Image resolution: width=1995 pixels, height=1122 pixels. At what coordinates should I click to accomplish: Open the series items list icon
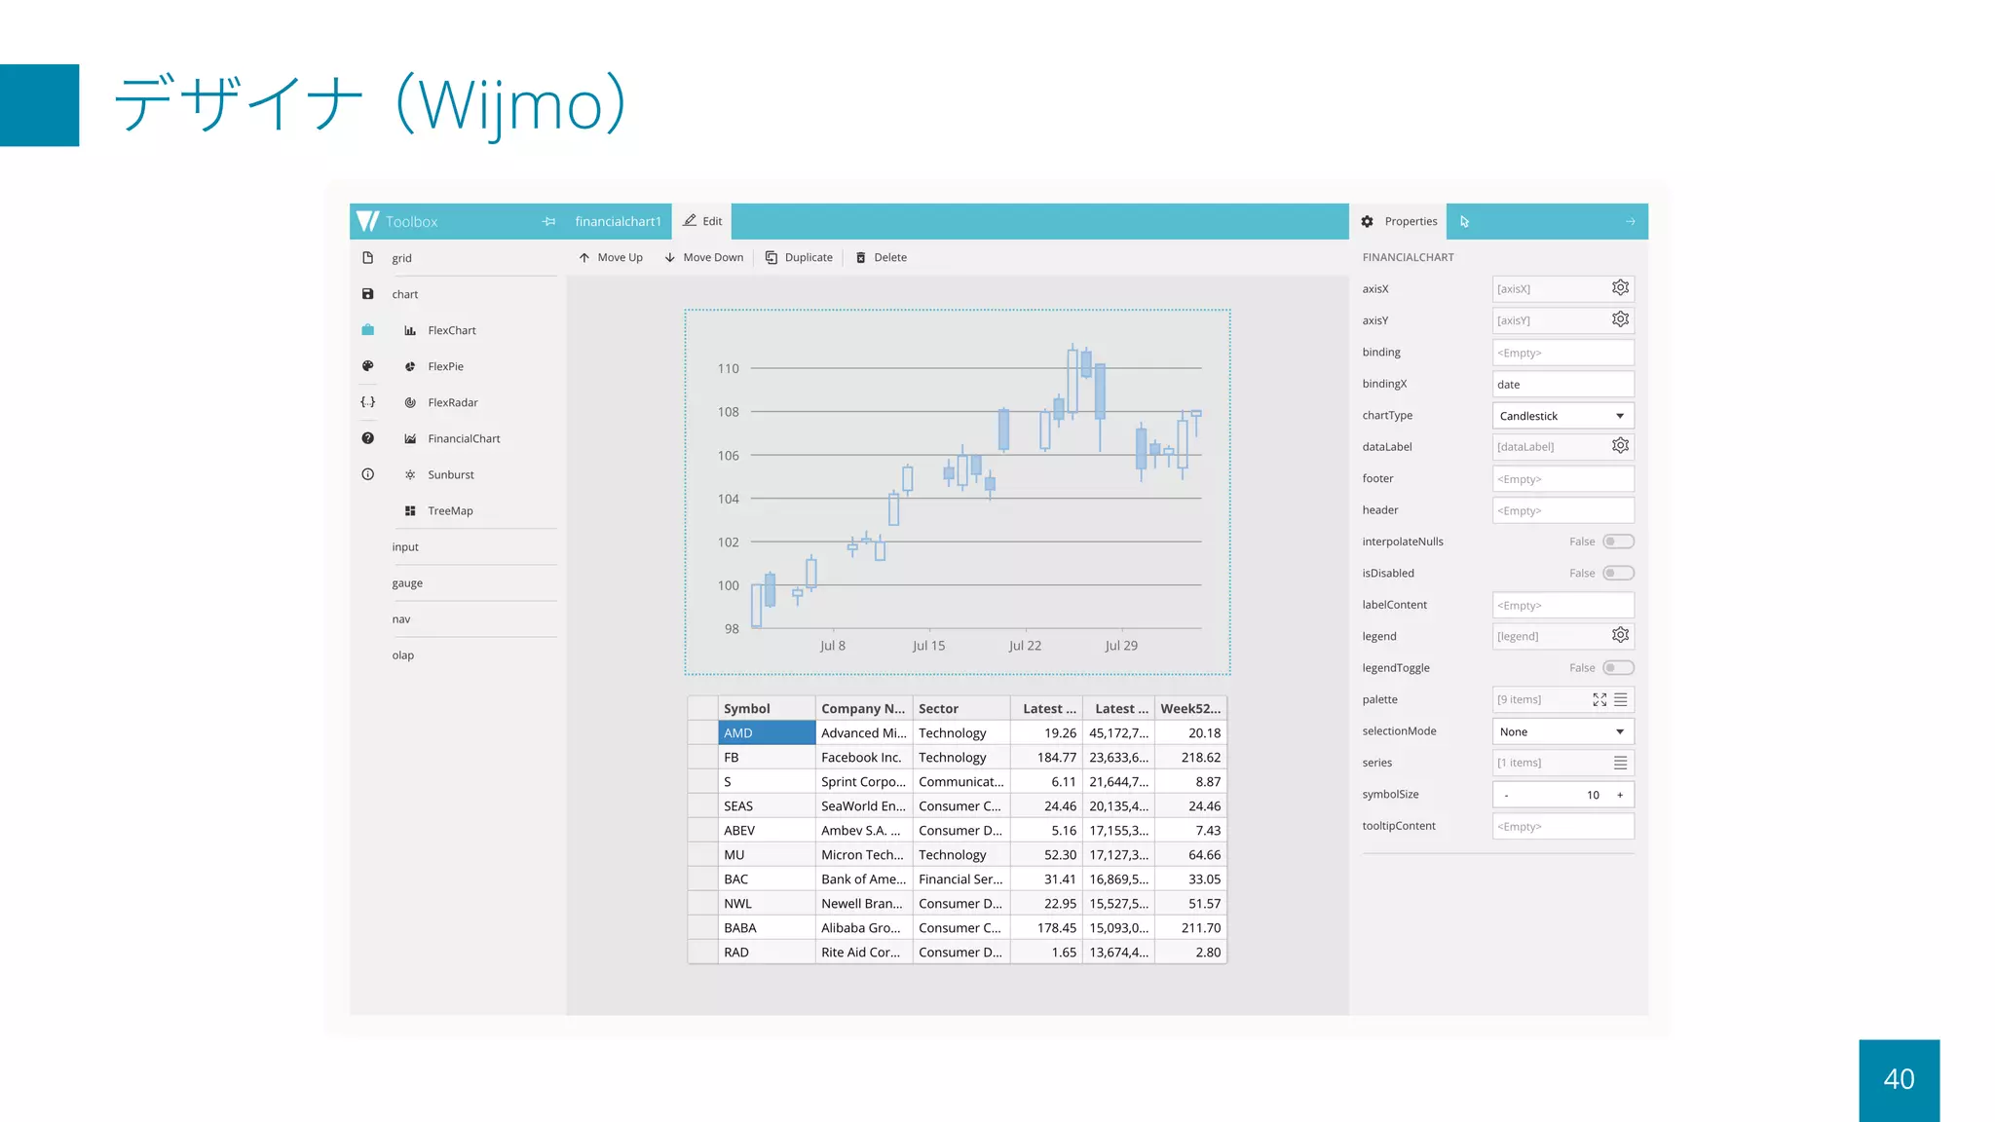point(1620,763)
